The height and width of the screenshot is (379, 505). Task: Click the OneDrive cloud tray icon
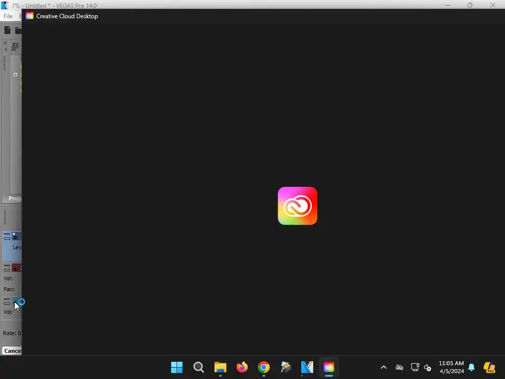pyautogui.click(x=399, y=367)
